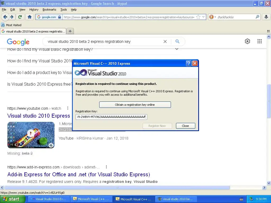Open the View menu
Viewport: 271px width, 203px height.
click(x=22, y=10)
